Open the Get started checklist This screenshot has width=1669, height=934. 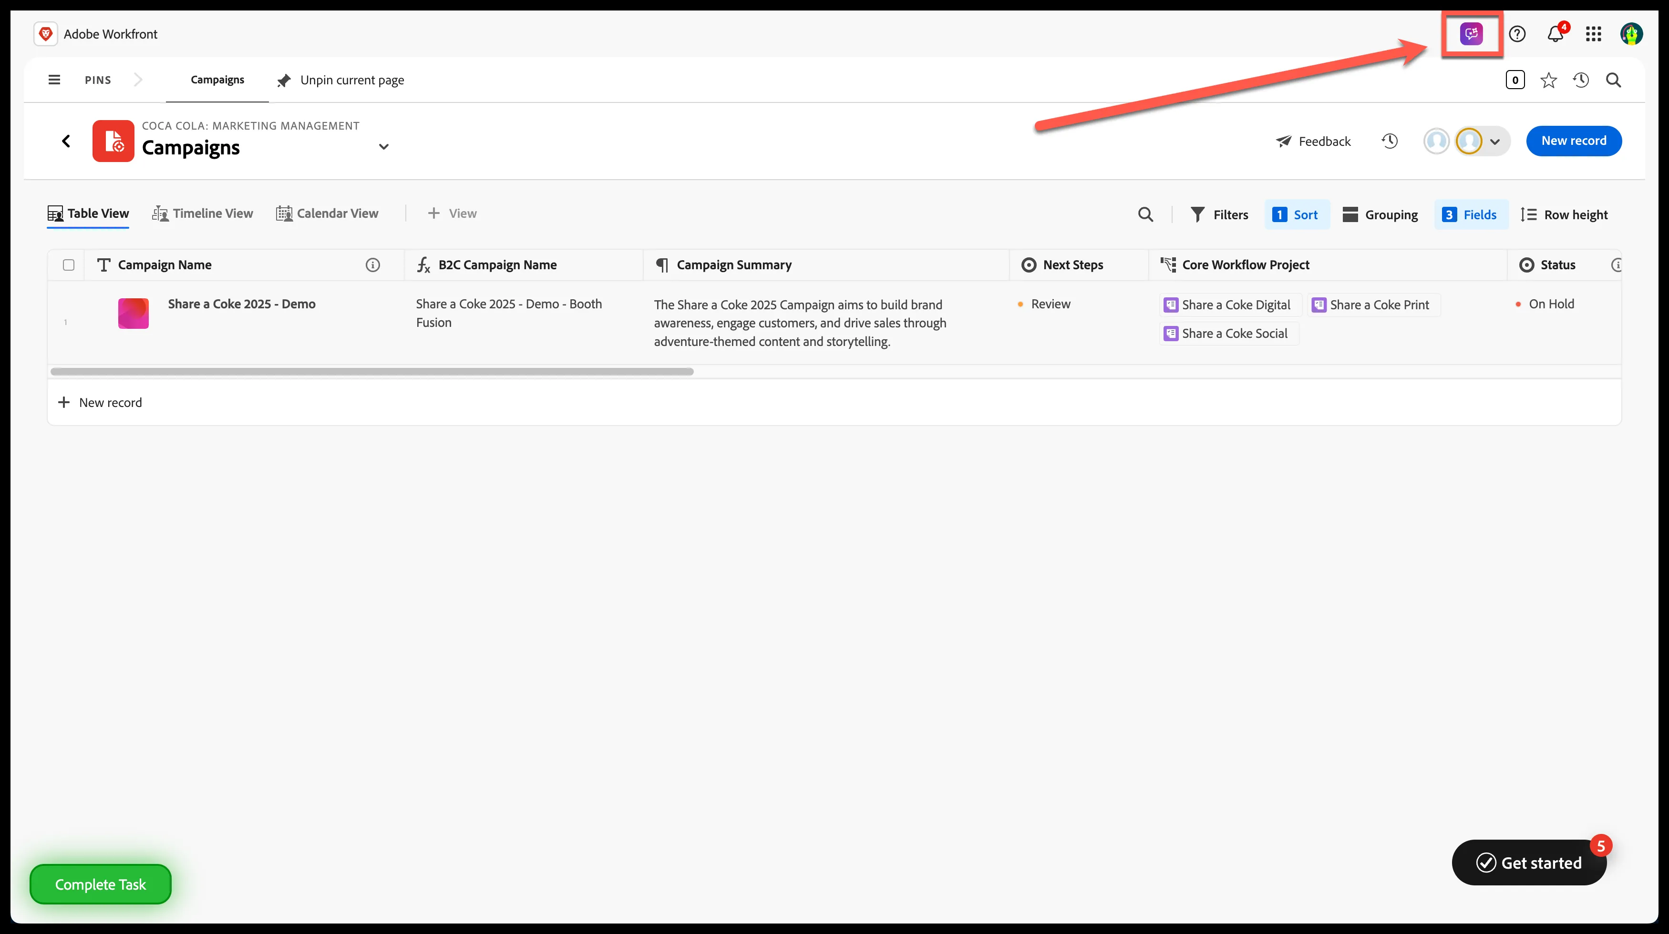(1529, 863)
